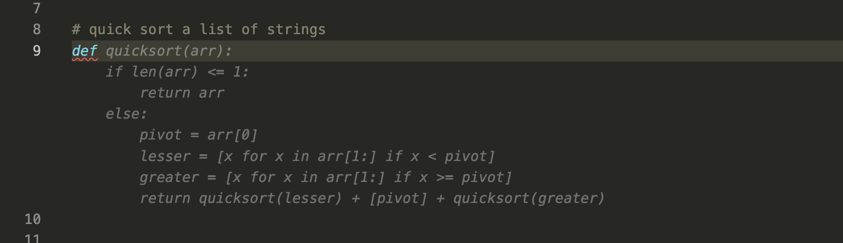Click the 'return arr' suggestion line
843x243 pixels.
[x=182, y=93]
